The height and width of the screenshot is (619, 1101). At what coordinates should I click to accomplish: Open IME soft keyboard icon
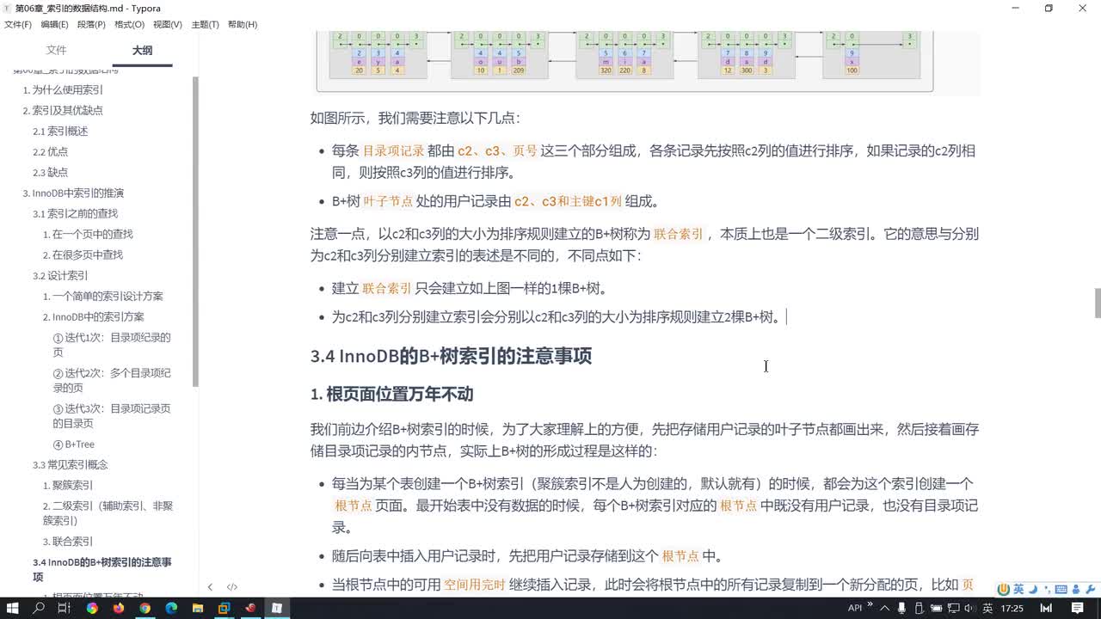(x=1061, y=590)
